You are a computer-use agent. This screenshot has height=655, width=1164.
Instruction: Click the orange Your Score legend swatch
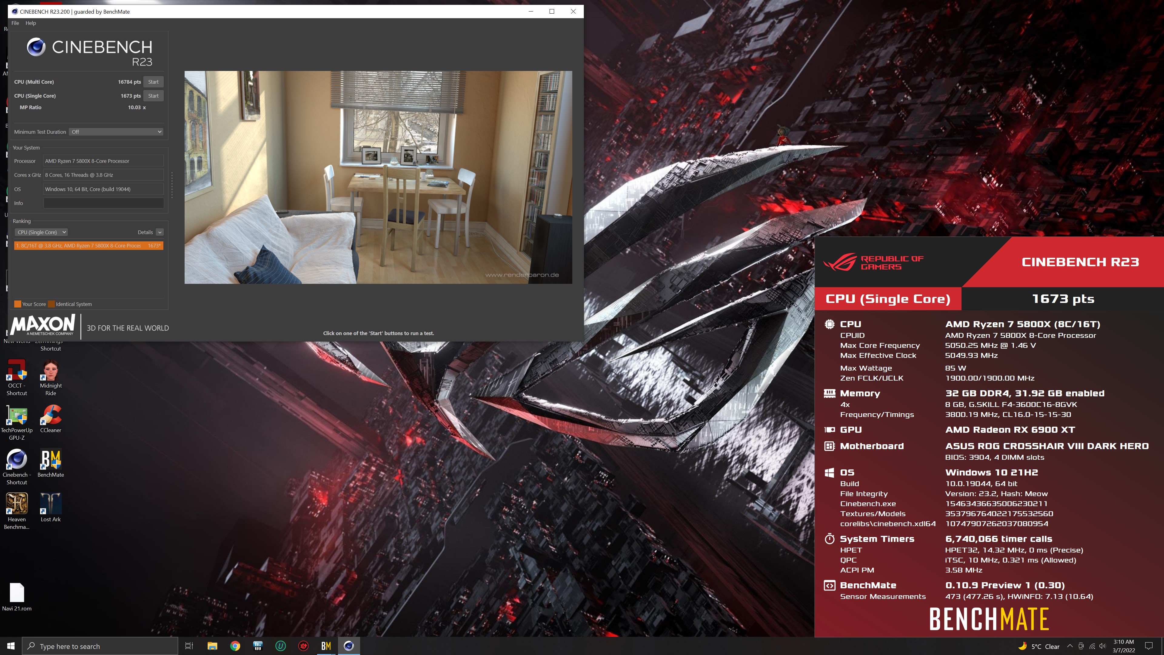click(18, 304)
